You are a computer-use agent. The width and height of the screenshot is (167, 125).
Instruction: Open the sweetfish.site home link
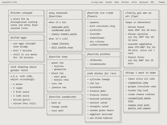pos(10,2)
